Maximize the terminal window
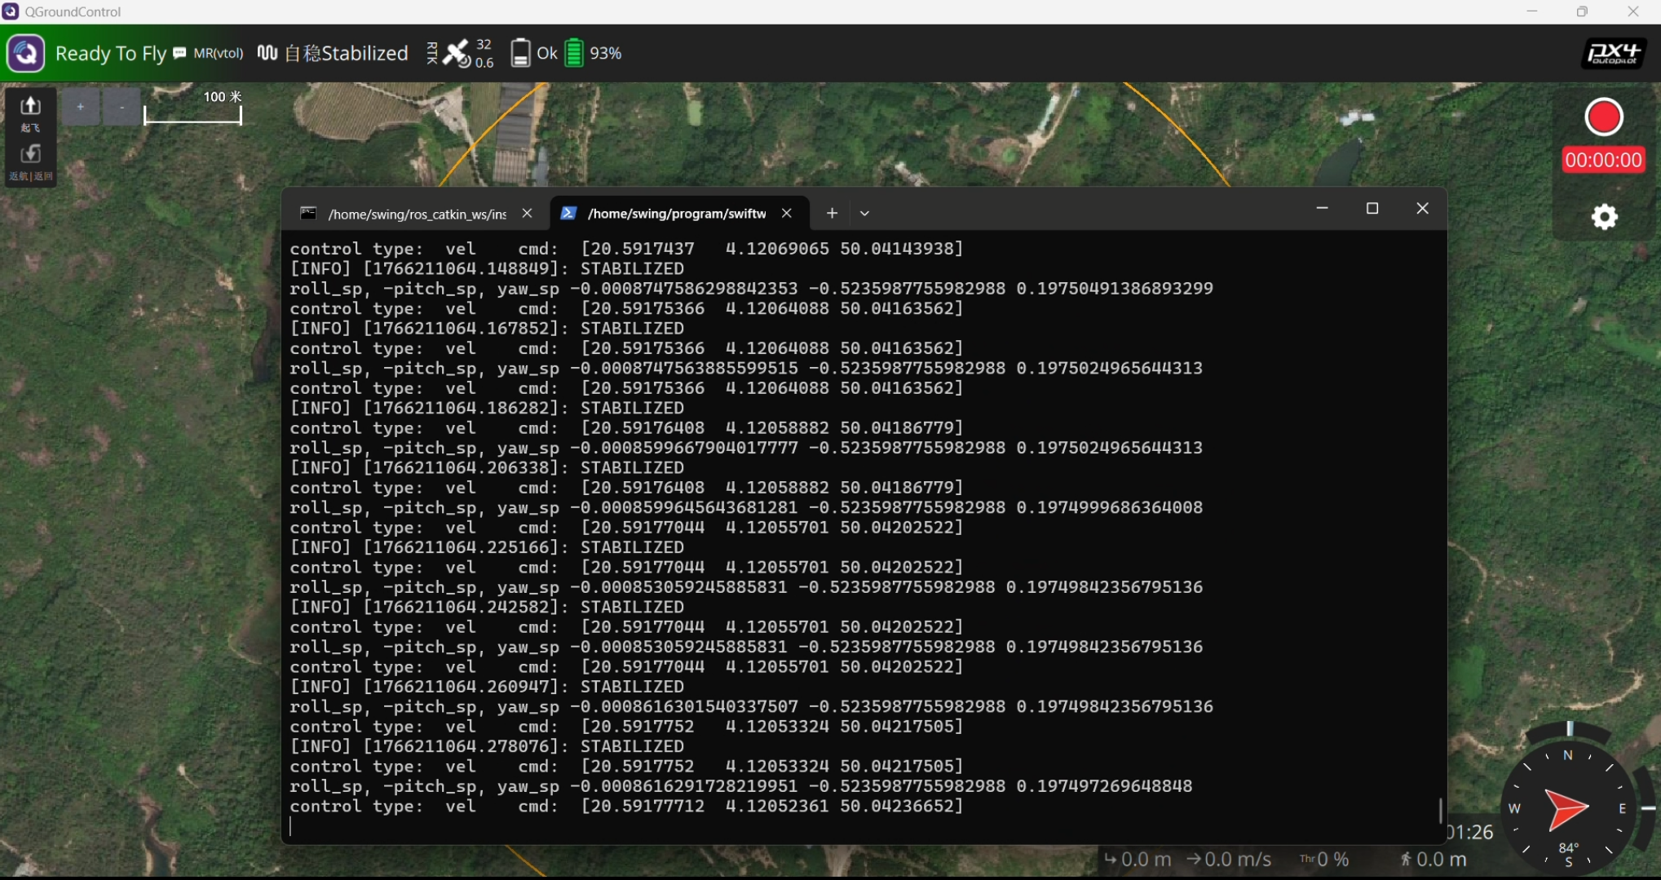Image resolution: width=1661 pixels, height=880 pixels. pos(1372,209)
